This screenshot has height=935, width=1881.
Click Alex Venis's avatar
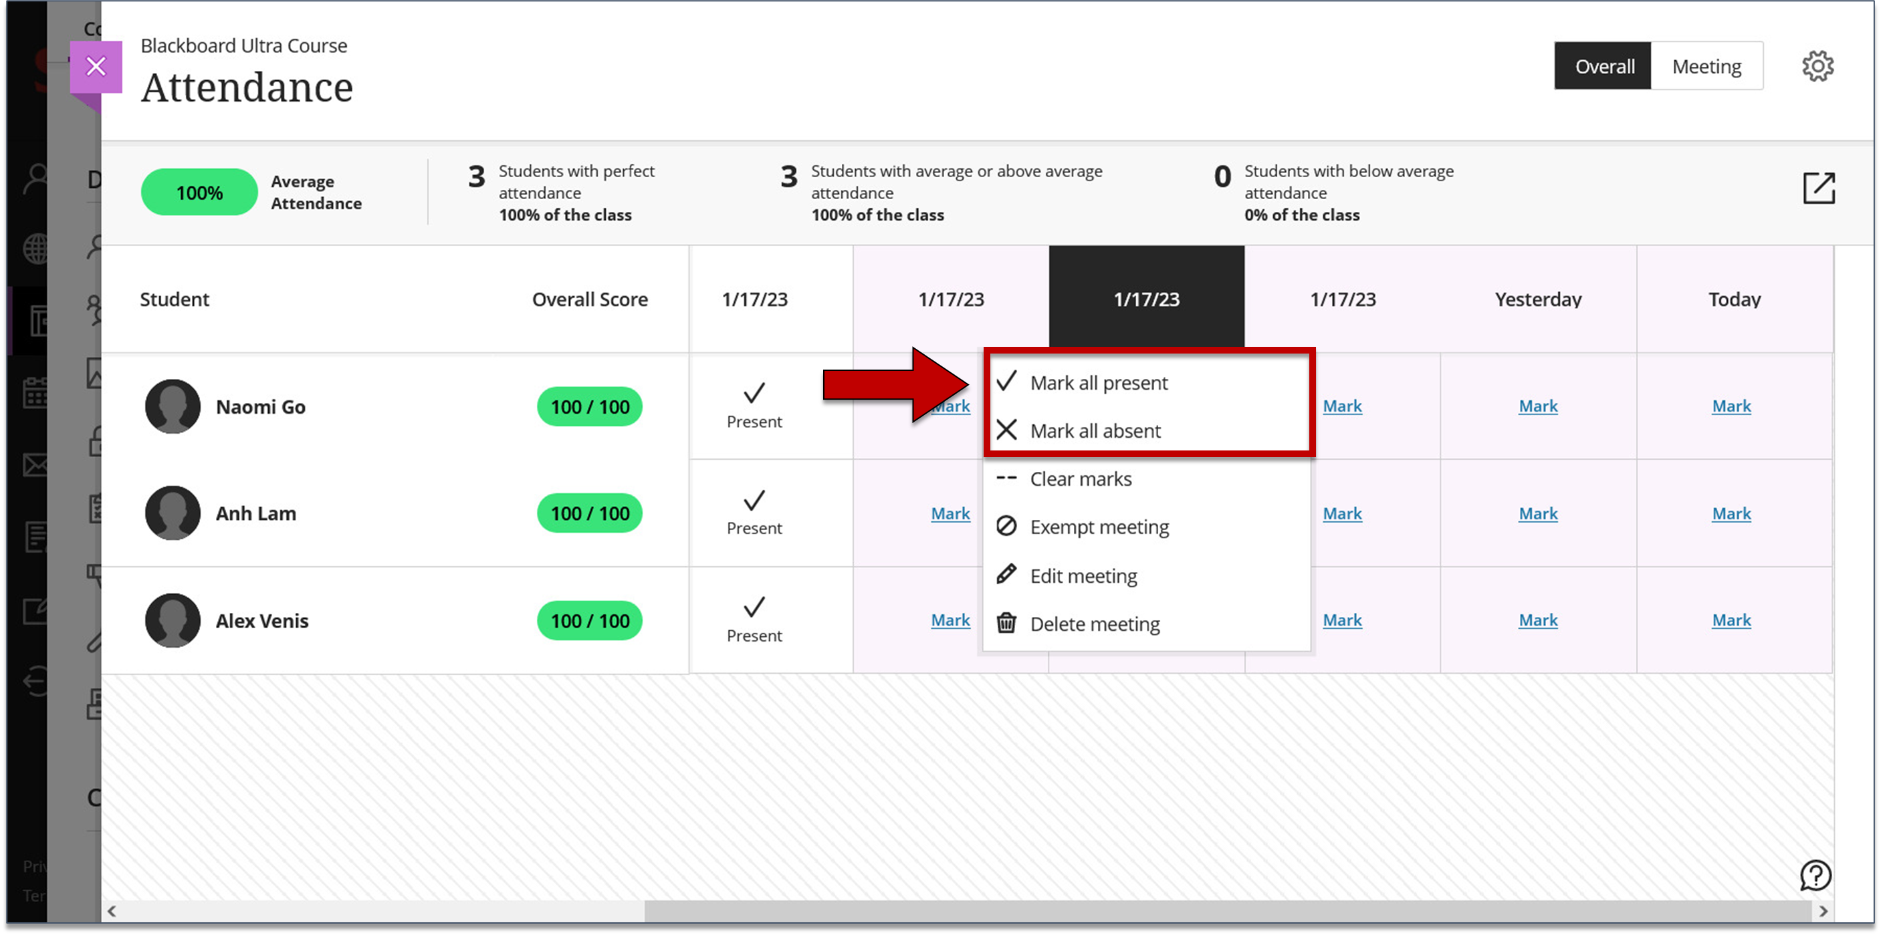(x=173, y=620)
